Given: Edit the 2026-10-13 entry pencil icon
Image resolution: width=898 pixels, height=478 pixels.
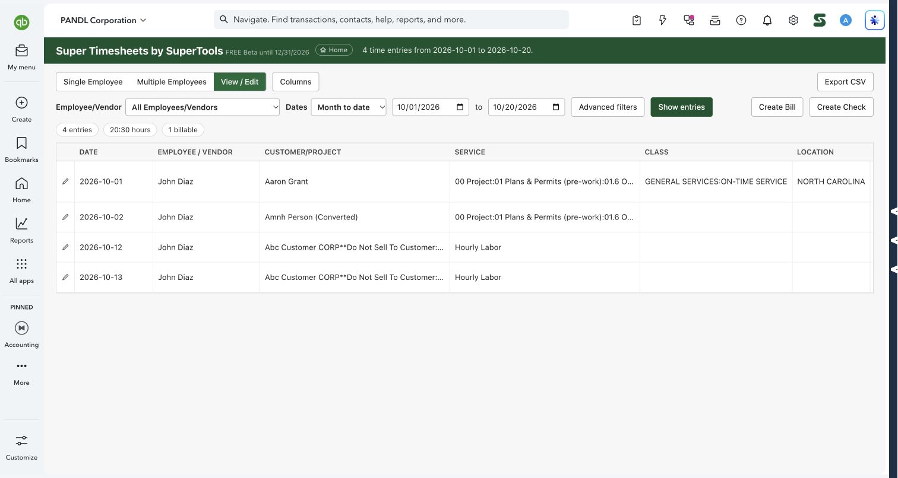Looking at the screenshot, I should tap(65, 277).
